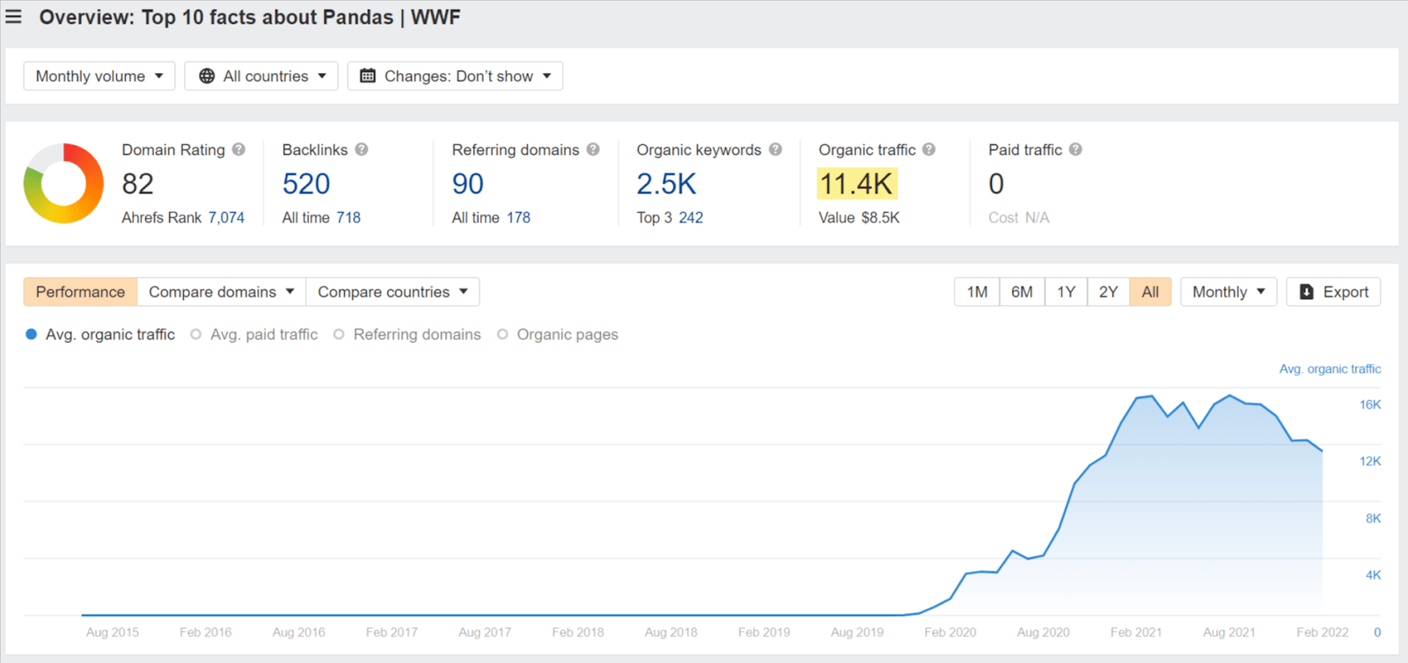Image resolution: width=1408 pixels, height=663 pixels.
Task: Click the Domain Rating help icon
Action: click(x=238, y=149)
